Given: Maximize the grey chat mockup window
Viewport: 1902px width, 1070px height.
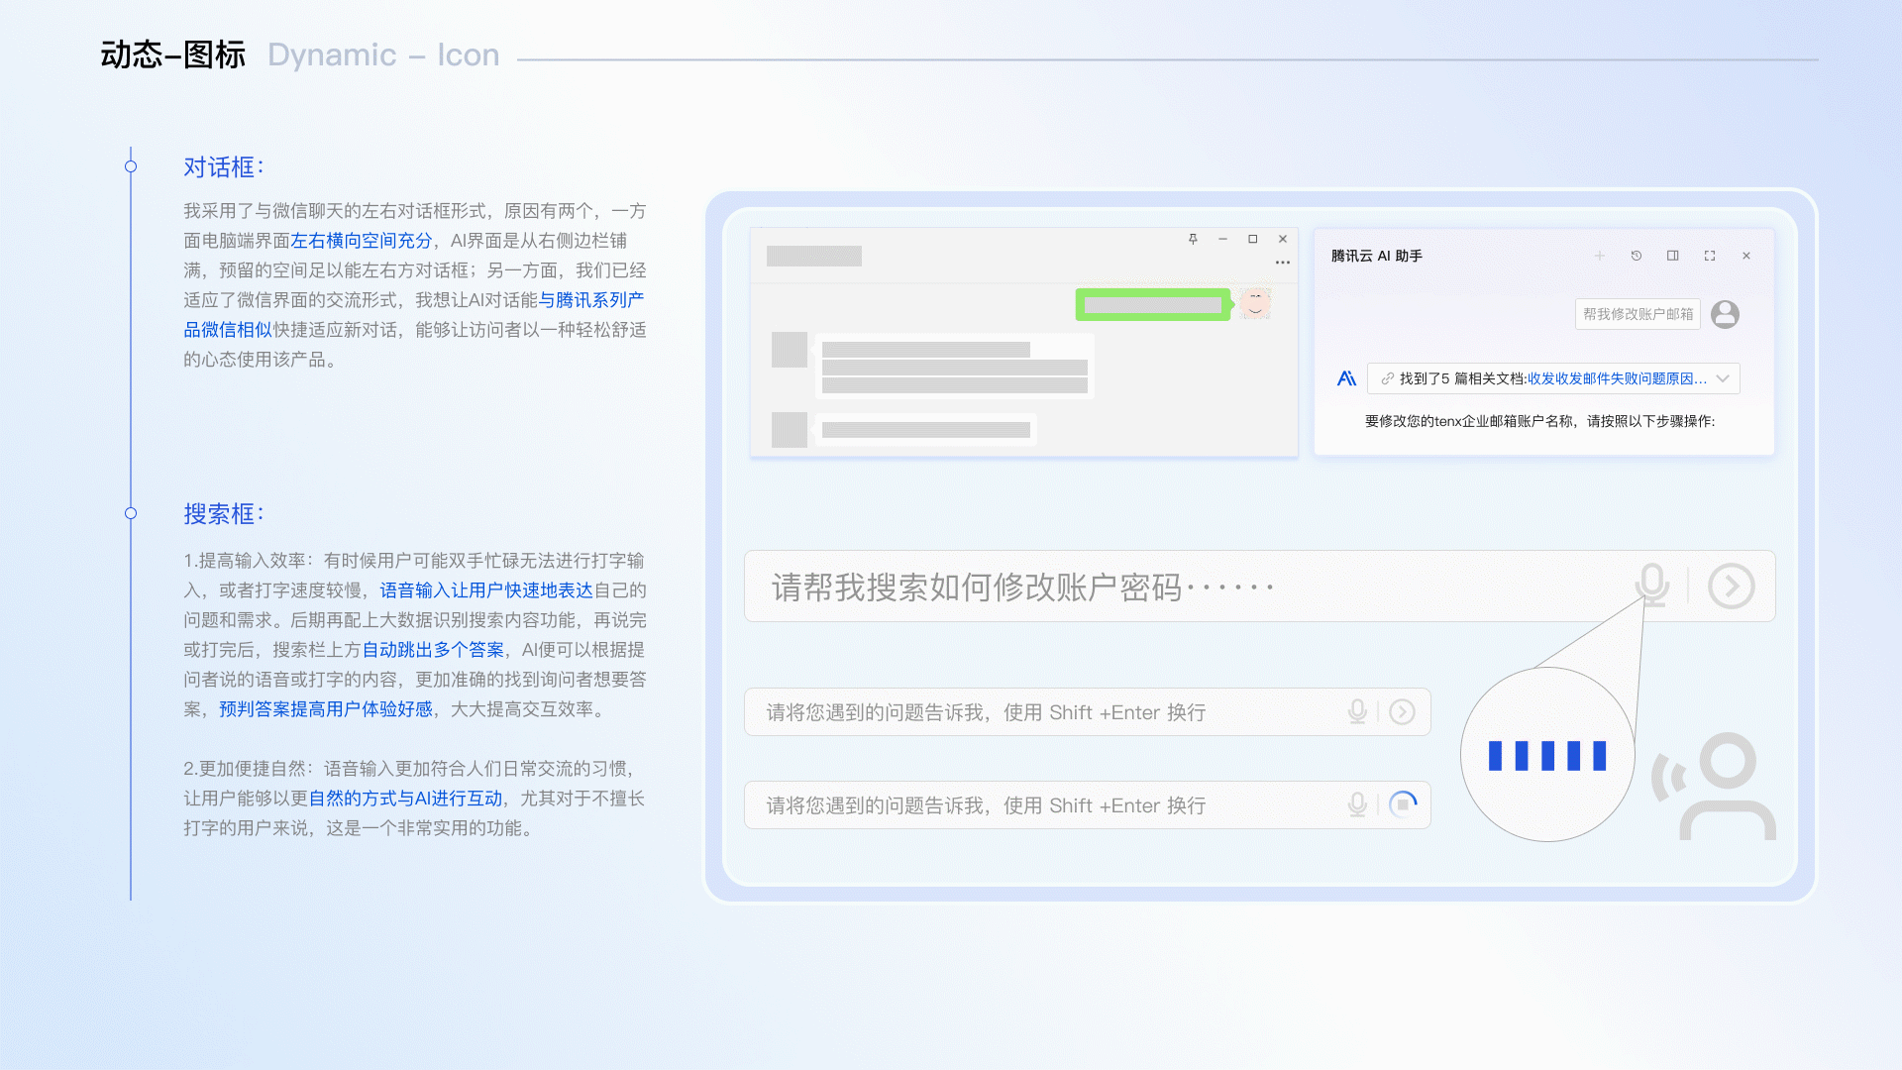Looking at the screenshot, I should click(x=1253, y=239).
